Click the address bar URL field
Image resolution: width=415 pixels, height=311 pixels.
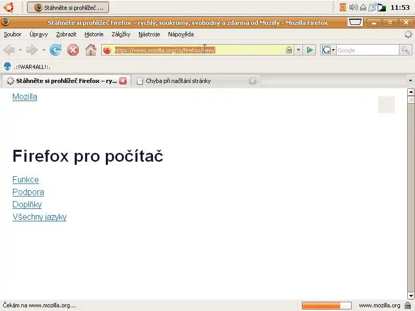click(x=199, y=50)
